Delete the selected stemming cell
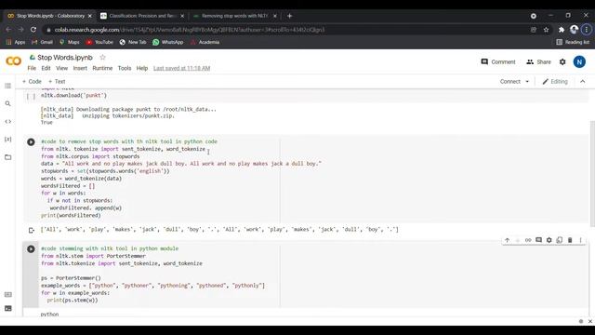 click(570, 240)
